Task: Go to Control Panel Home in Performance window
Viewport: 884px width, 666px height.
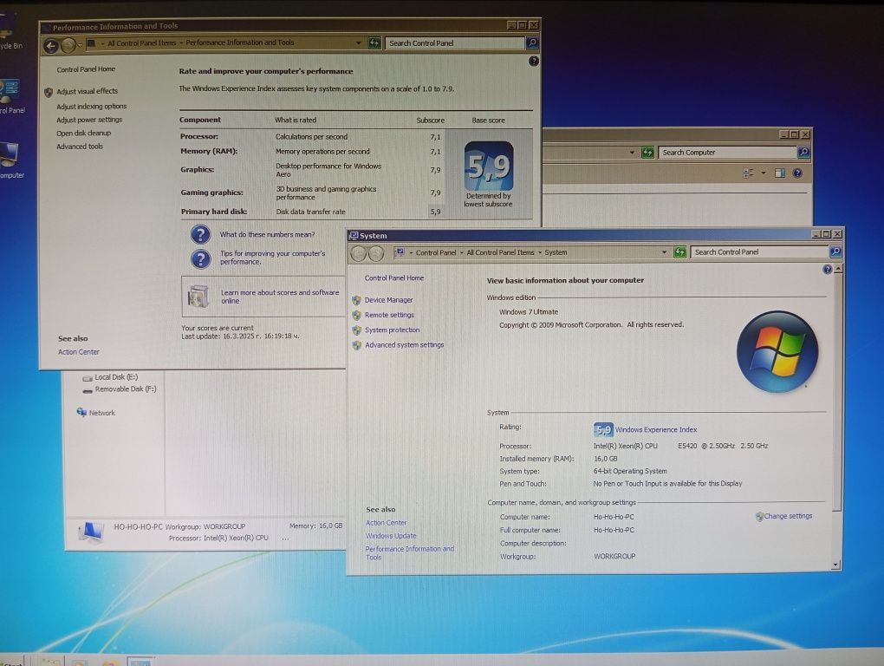Action: coord(86,69)
